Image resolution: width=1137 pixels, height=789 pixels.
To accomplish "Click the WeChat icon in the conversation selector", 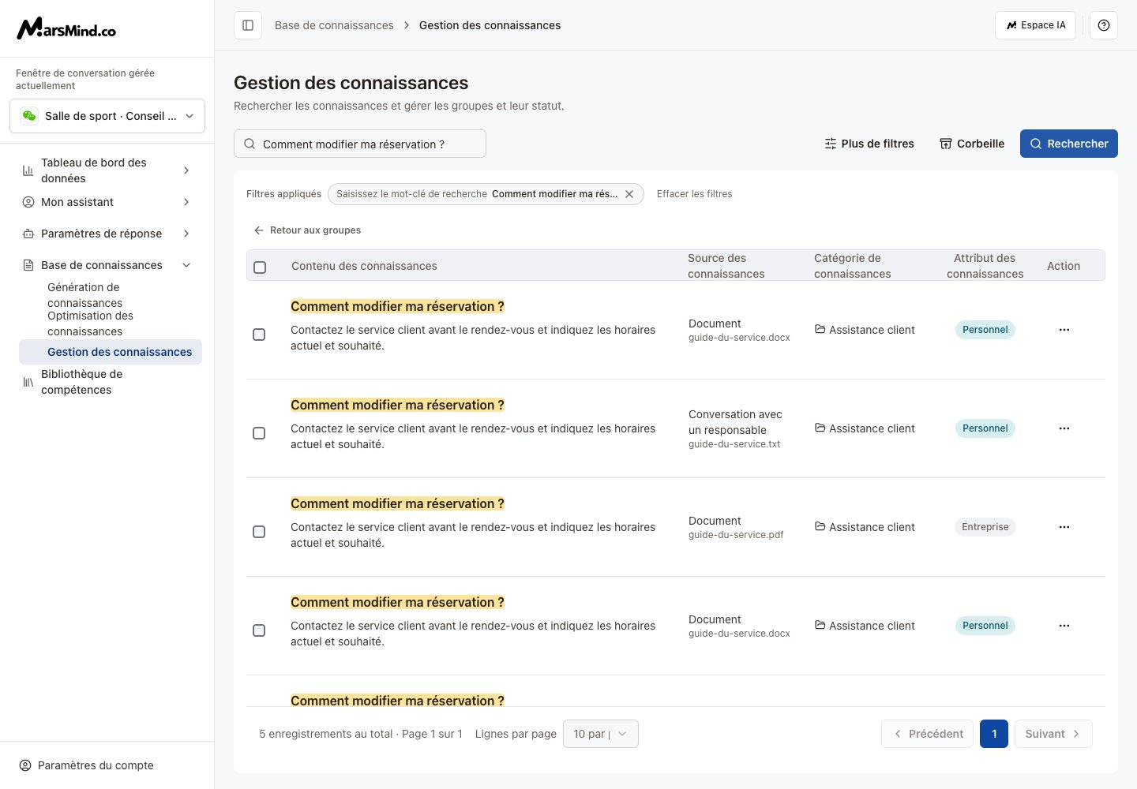I will click(29, 116).
